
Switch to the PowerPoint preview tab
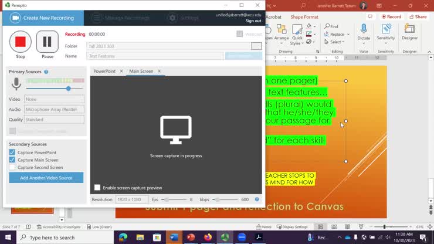(x=104, y=71)
